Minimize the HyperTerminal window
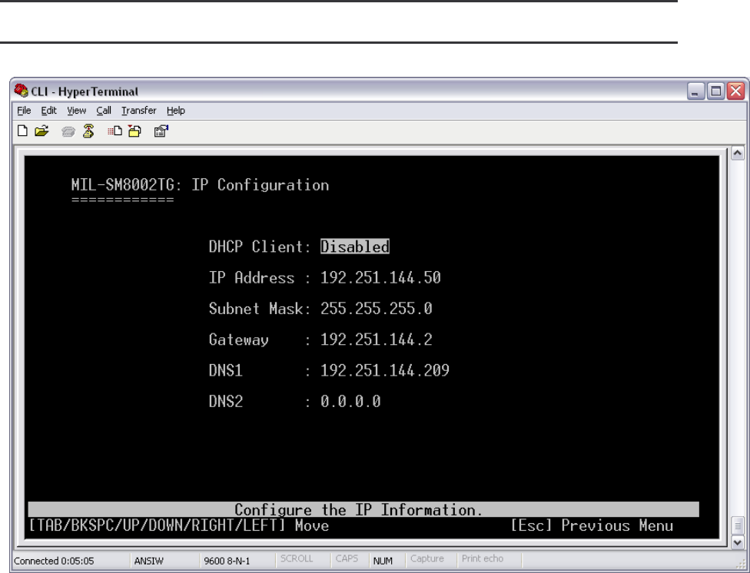The image size is (750, 573). tap(695, 91)
